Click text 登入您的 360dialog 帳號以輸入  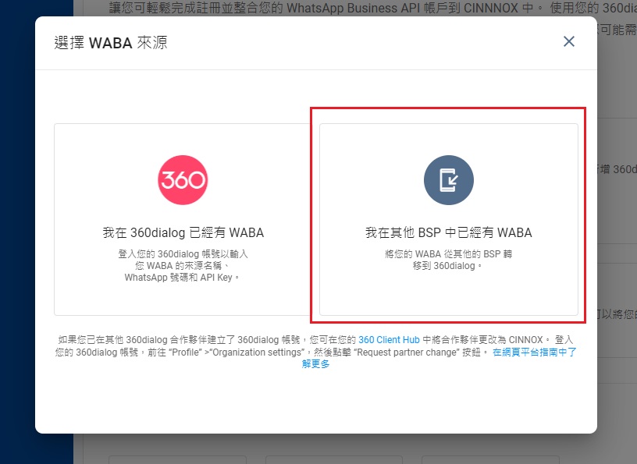pos(183,254)
